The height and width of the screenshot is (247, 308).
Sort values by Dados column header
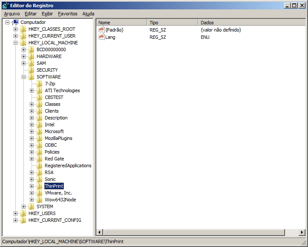[x=252, y=23]
